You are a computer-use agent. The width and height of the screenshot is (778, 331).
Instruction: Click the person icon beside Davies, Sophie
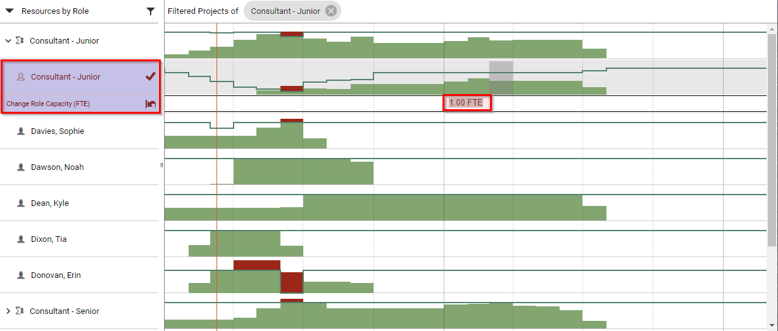pyautogui.click(x=21, y=131)
